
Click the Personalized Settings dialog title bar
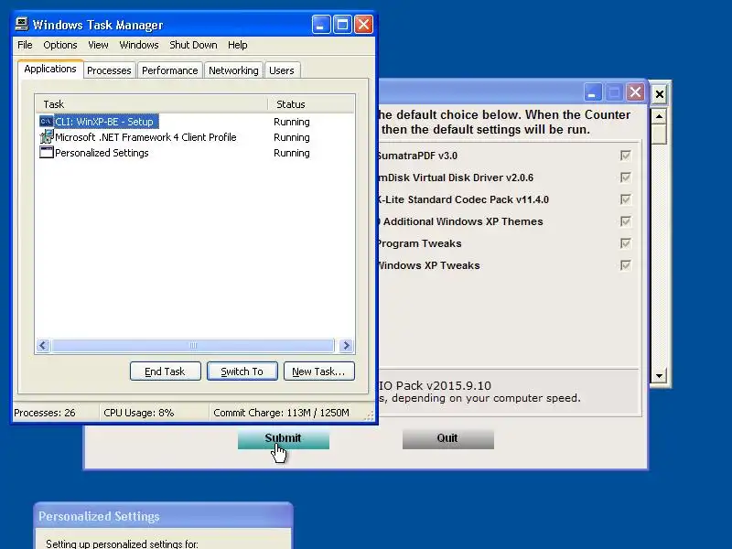point(164,516)
